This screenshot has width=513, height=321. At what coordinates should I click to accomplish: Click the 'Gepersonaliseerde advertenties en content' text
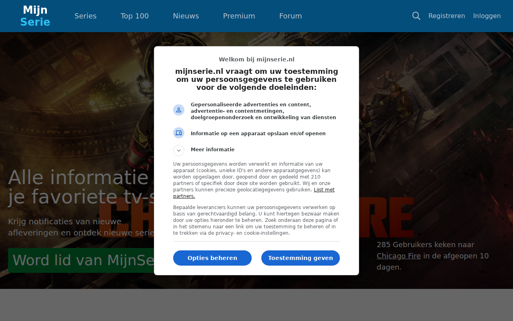click(x=263, y=111)
